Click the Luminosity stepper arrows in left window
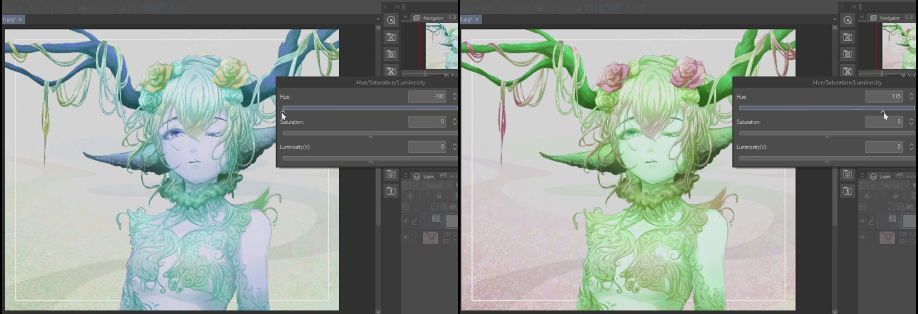This screenshot has height=314, width=918. (454, 147)
